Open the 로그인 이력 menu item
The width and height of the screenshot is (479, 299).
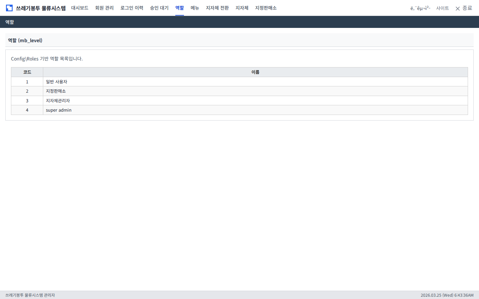(132, 8)
